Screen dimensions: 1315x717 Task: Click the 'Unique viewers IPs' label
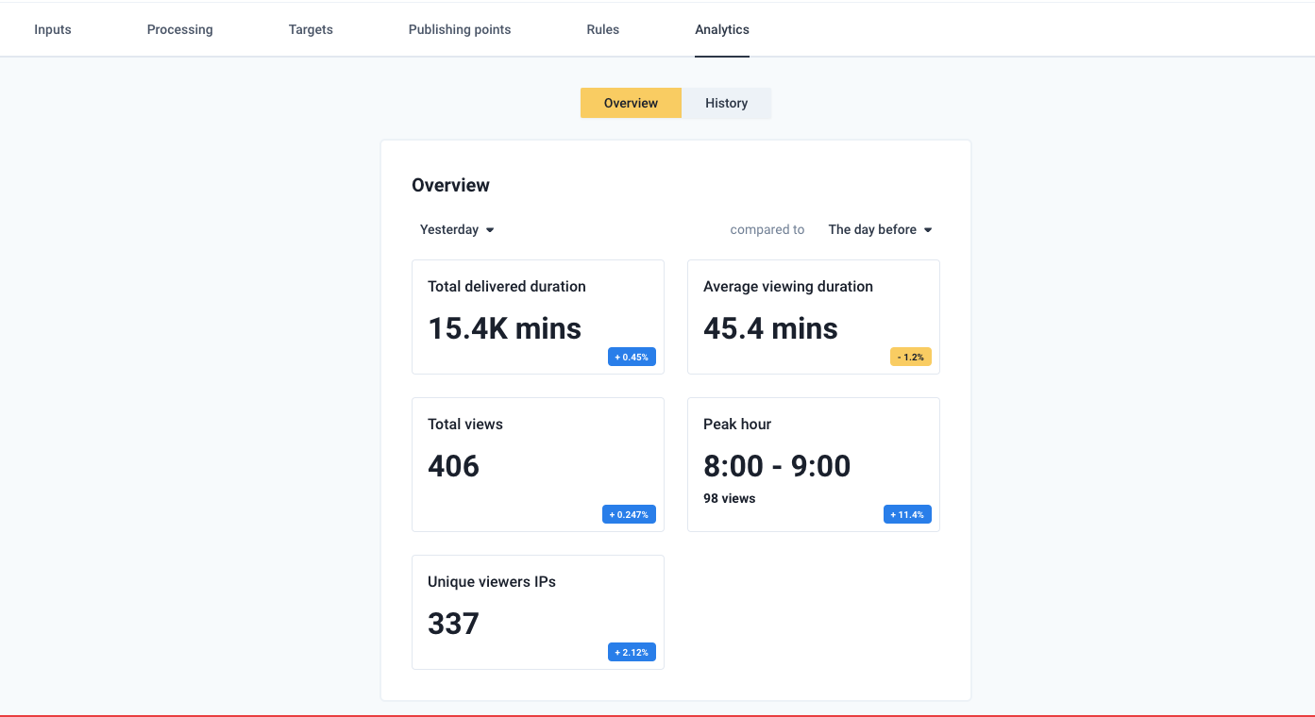pos(492,582)
